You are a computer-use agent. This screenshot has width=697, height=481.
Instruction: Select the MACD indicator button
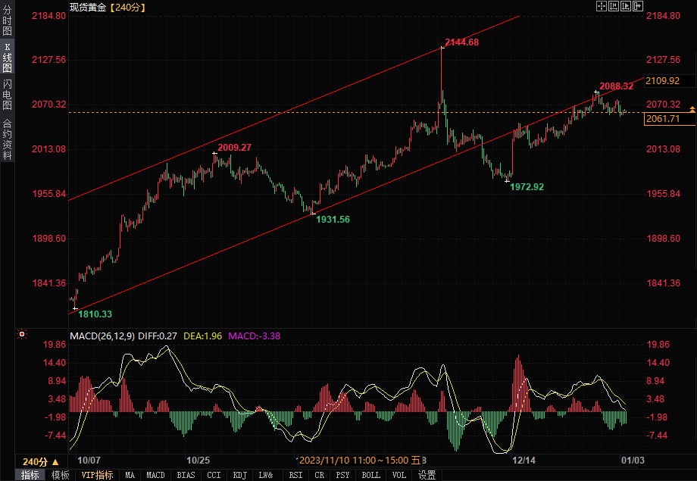pos(155,475)
